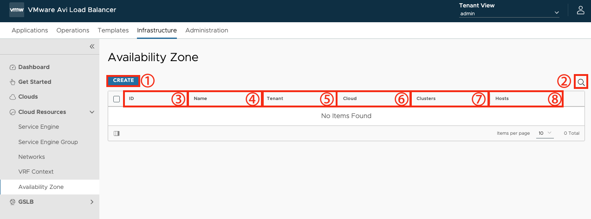Image resolution: width=591 pixels, height=219 pixels.
Task: Click the 0 Total count text
Action: click(x=572, y=133)
